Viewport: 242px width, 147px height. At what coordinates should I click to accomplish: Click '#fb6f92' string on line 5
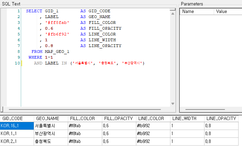[x=57, y=34]
